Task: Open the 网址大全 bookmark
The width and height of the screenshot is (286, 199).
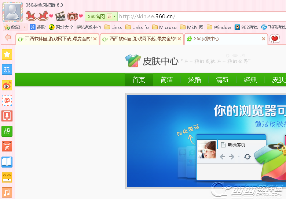Action: point(61,27)
